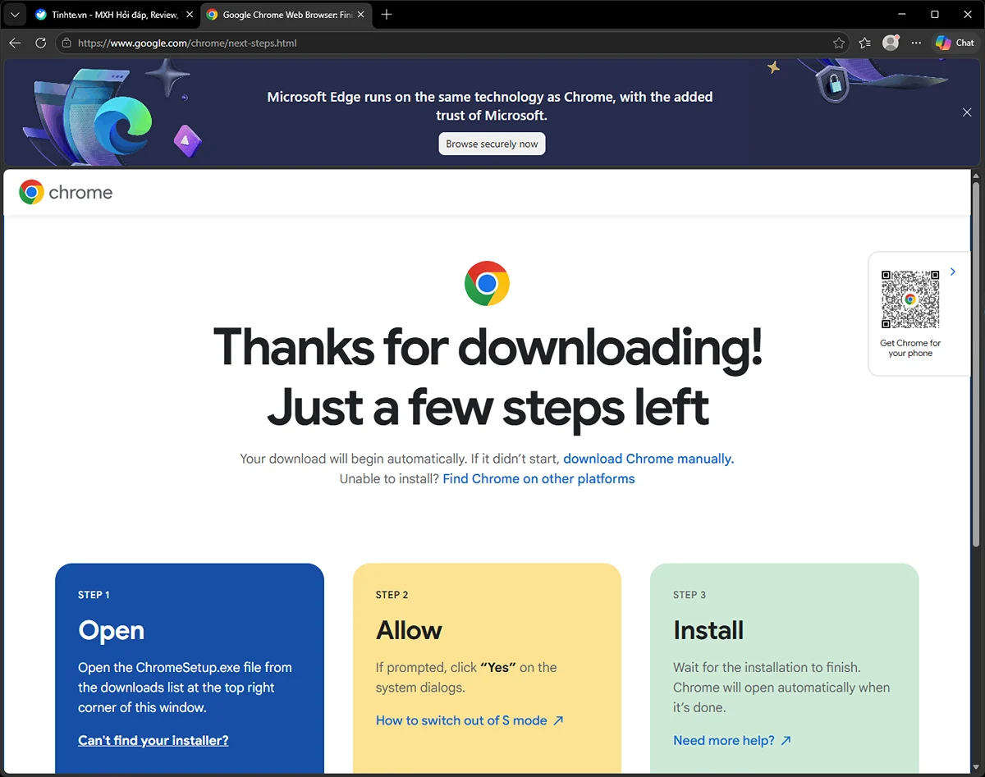This screenshot has height=777, width=985.
Task: Open the Favorites list icon
Action: tap(864, 43)
